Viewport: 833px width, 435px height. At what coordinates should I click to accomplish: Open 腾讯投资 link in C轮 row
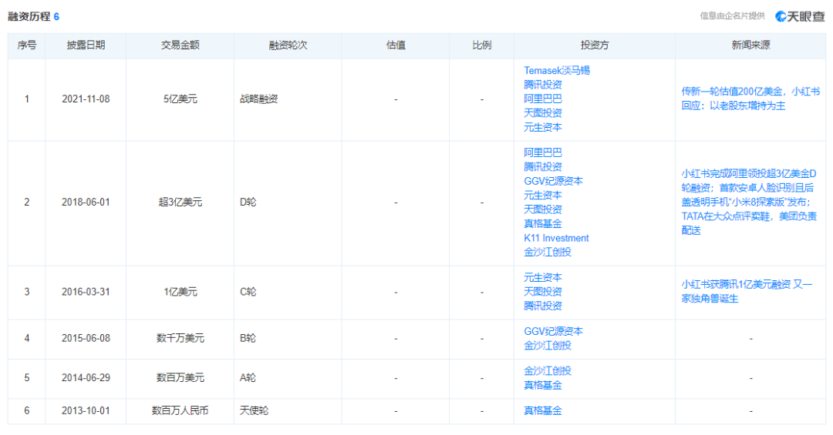(x=542, y=306)
